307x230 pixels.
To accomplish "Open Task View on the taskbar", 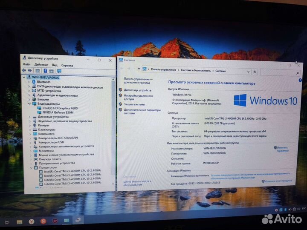I will tap(7, 222).
